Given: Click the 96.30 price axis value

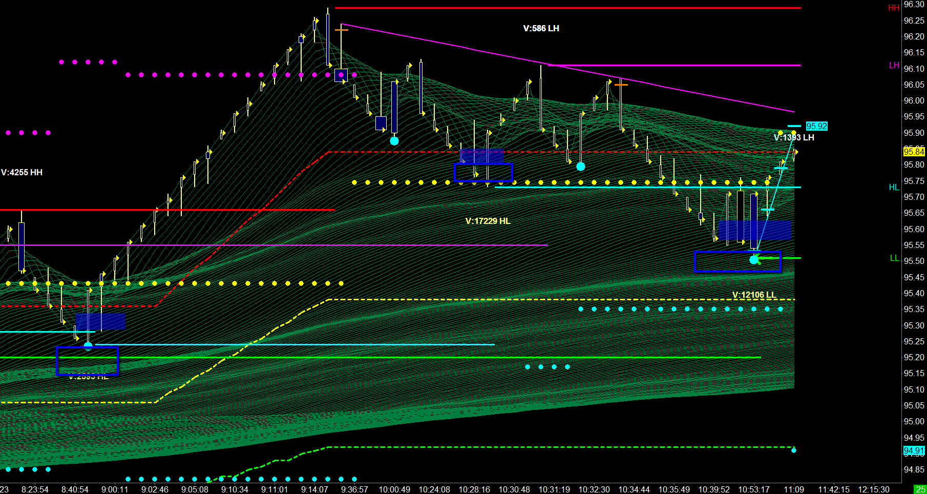Looking at the screenshot, I should [914, 5].
